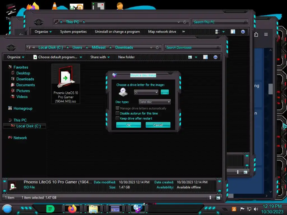Image resolution: width=287 pixels, height=215 pixels.
Task: Click the navigation orb in This PC window
Action: (39, 22)
